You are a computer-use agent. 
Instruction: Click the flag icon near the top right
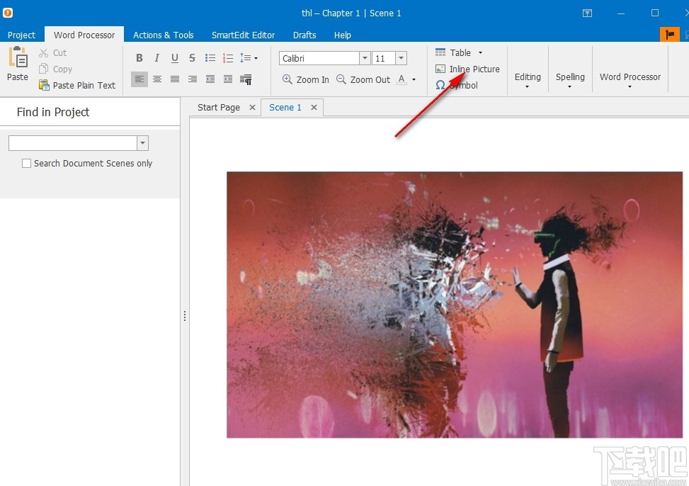[x=669, y=33]
